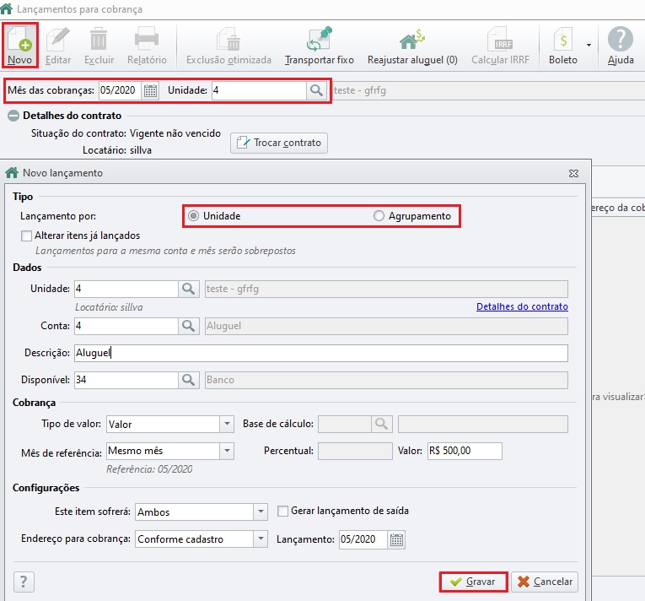Select the Agrupamento radio button

(379, 216)
